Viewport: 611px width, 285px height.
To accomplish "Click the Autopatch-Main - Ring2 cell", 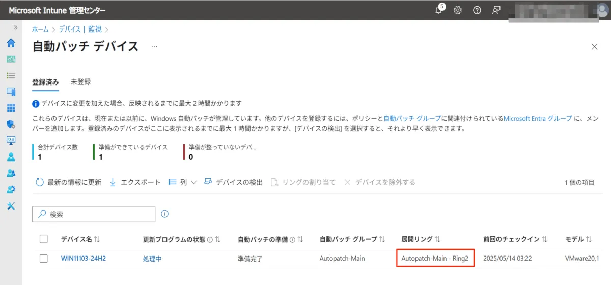I will click(435, 259).
